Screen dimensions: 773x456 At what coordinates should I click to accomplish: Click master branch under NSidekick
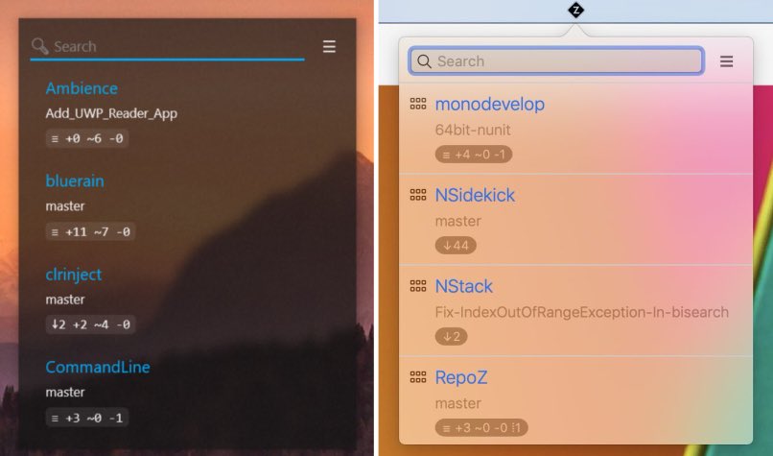[x=458, y=221]
